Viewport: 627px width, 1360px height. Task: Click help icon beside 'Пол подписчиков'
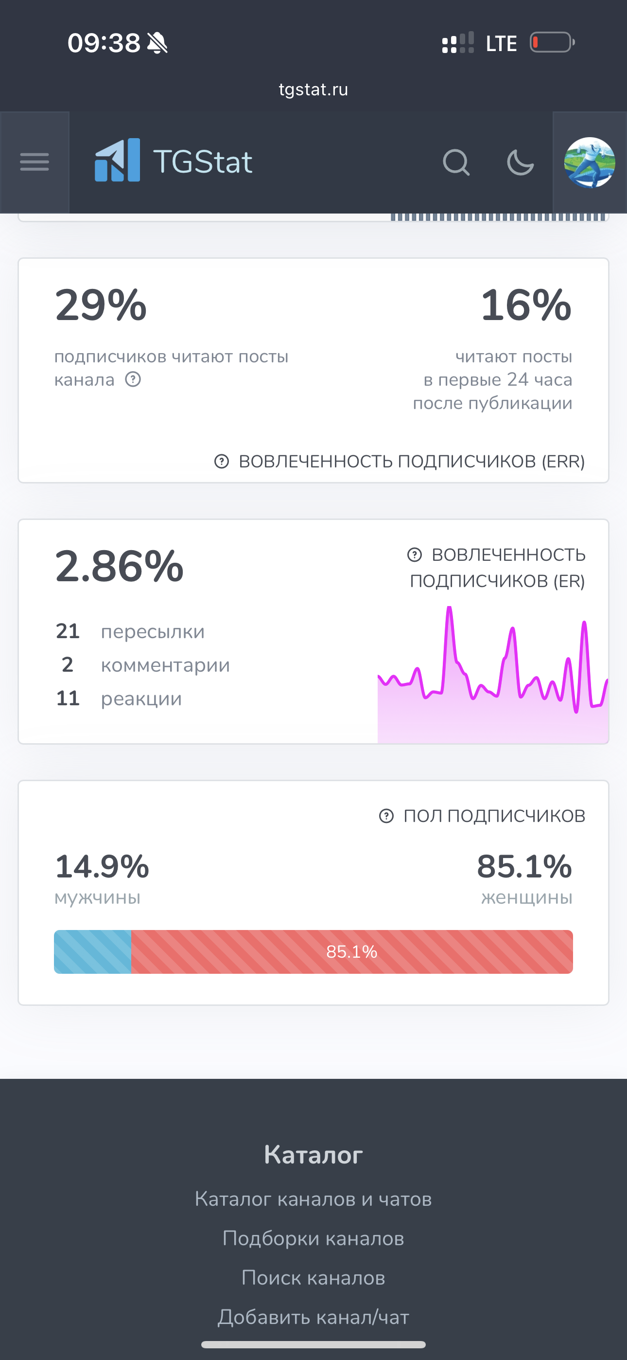pos(386,816)
